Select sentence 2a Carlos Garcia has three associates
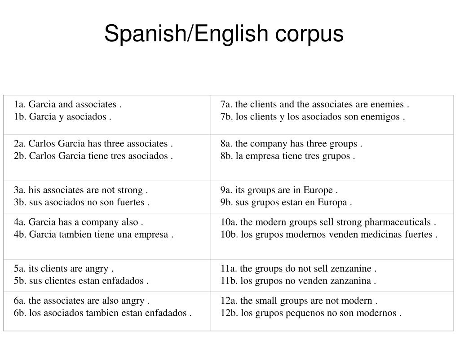Screen dimensions: 460x345 [93, 143]
